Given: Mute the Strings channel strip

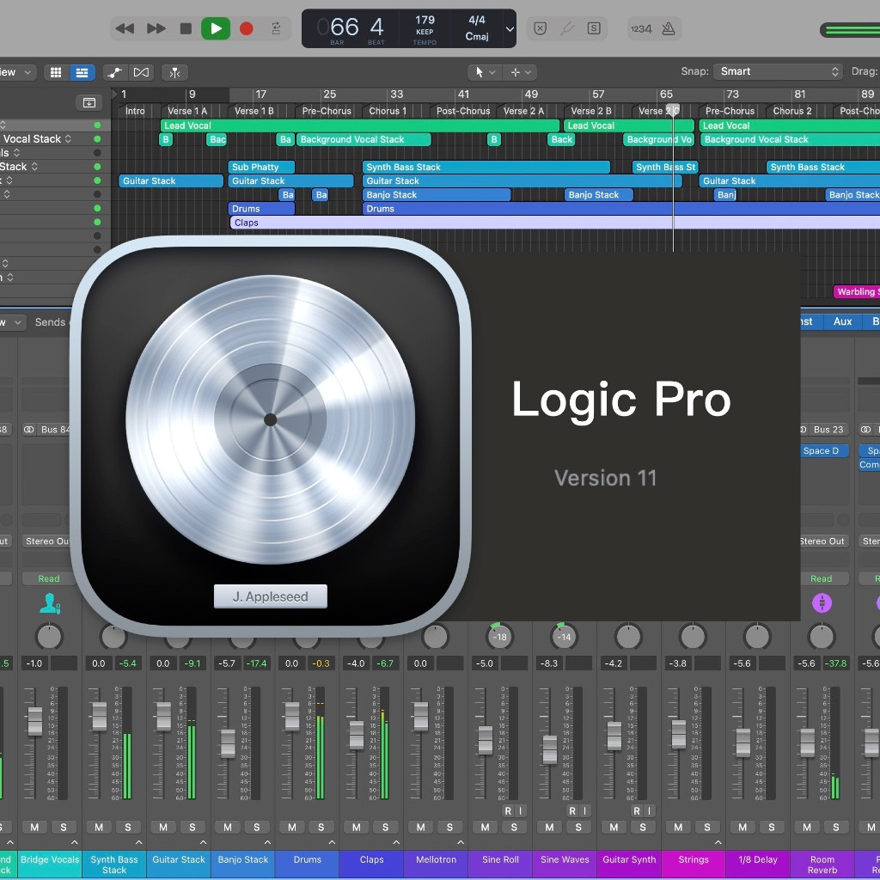Looking at the screenshot, I should pos(678,828).
